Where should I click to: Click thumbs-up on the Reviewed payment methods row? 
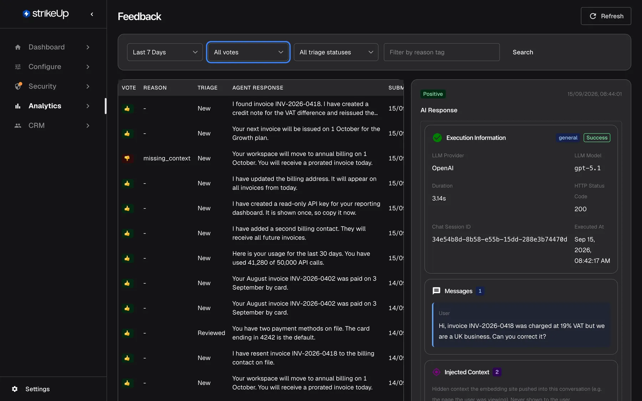[x=127, y=333]
